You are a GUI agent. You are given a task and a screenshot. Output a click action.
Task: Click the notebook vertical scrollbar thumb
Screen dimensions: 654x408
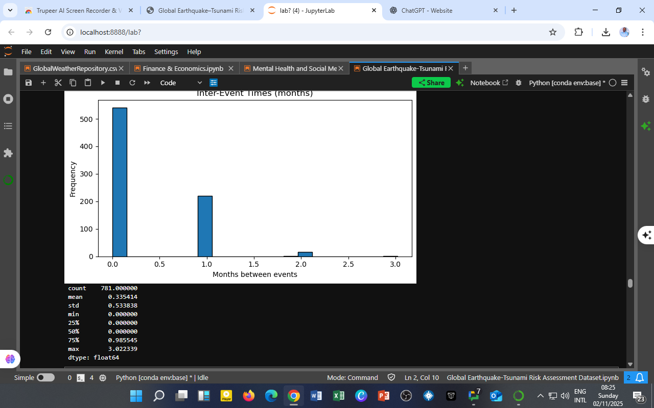click(630, 283)
